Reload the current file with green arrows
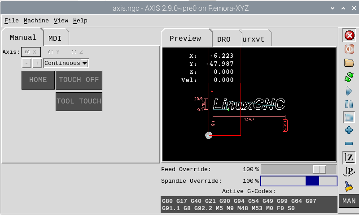The height and width of the screenshot is (215, 359). [x=349, y=77]
